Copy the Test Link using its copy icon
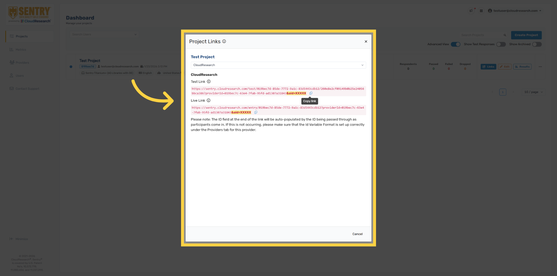The image size is (557, 276). [311, 93]
